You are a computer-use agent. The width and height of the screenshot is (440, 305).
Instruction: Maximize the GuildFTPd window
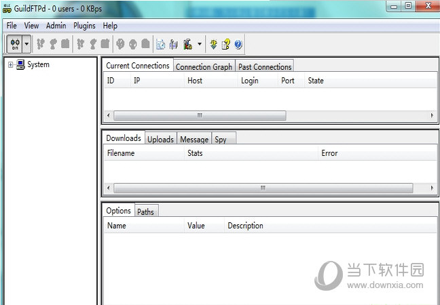pos(408,6)
